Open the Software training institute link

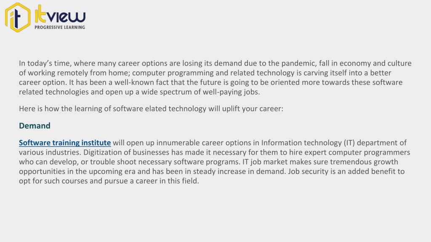(65, 143)
